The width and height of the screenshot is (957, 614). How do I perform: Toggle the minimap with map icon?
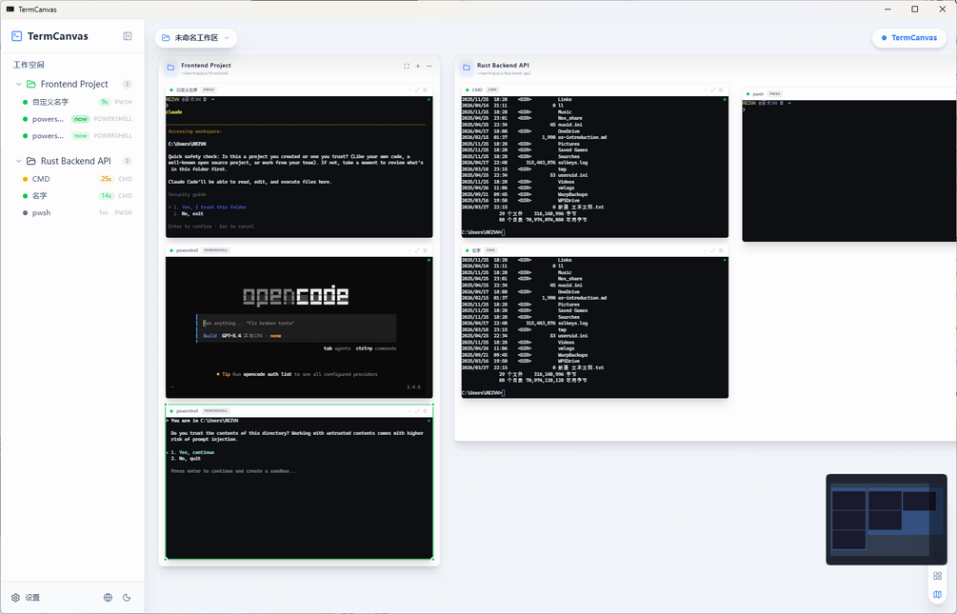coord(937,594)
